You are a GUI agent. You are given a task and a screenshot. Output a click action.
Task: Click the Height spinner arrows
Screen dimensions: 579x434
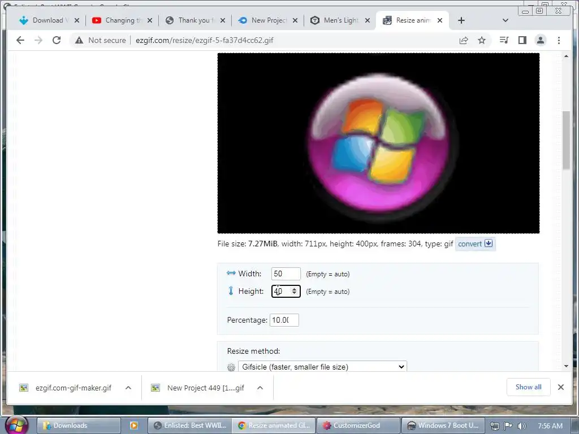[294, 291]
